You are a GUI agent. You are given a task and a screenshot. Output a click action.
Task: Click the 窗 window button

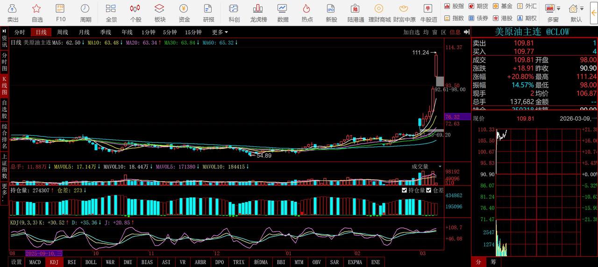click(x=435, y=32)
